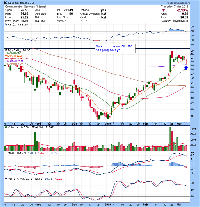This screenshot has height=207, width=200.
Task: Click the Volume 10.05M, EMA(20) 12.94M label
Action: 31,127
